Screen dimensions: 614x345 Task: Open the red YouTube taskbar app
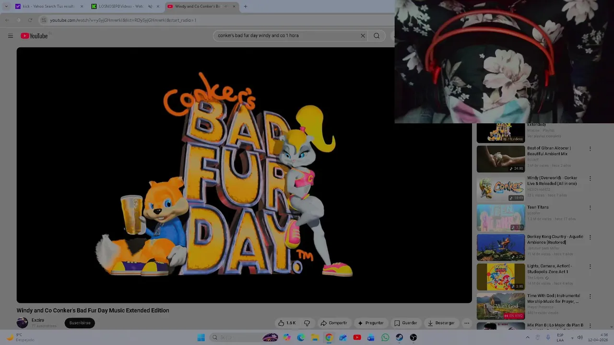click(357, 337)
